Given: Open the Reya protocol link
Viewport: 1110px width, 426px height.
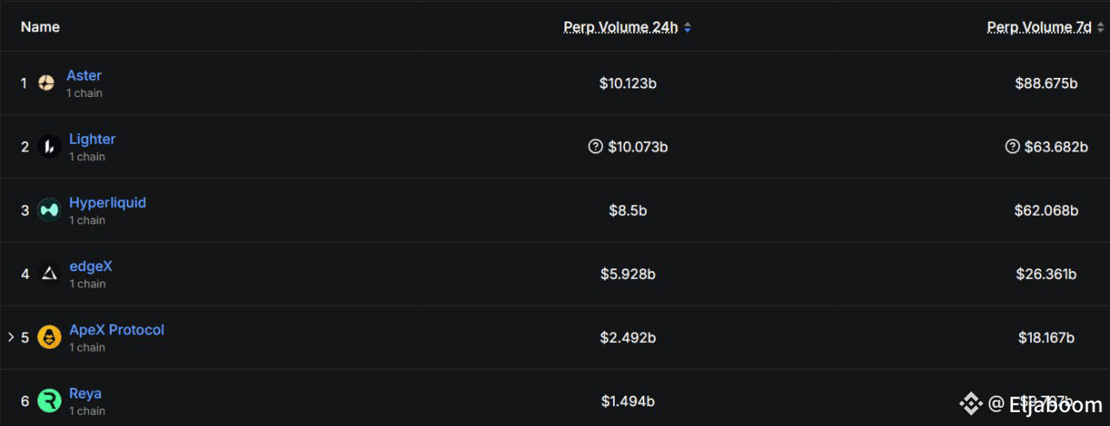Looking at the screenshot, I should [85, 393].
